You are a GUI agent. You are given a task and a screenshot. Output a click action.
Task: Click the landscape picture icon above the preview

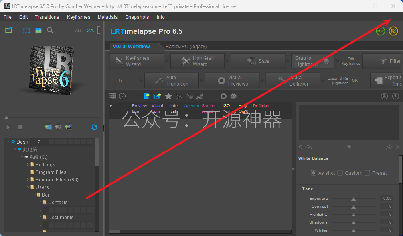38,31
